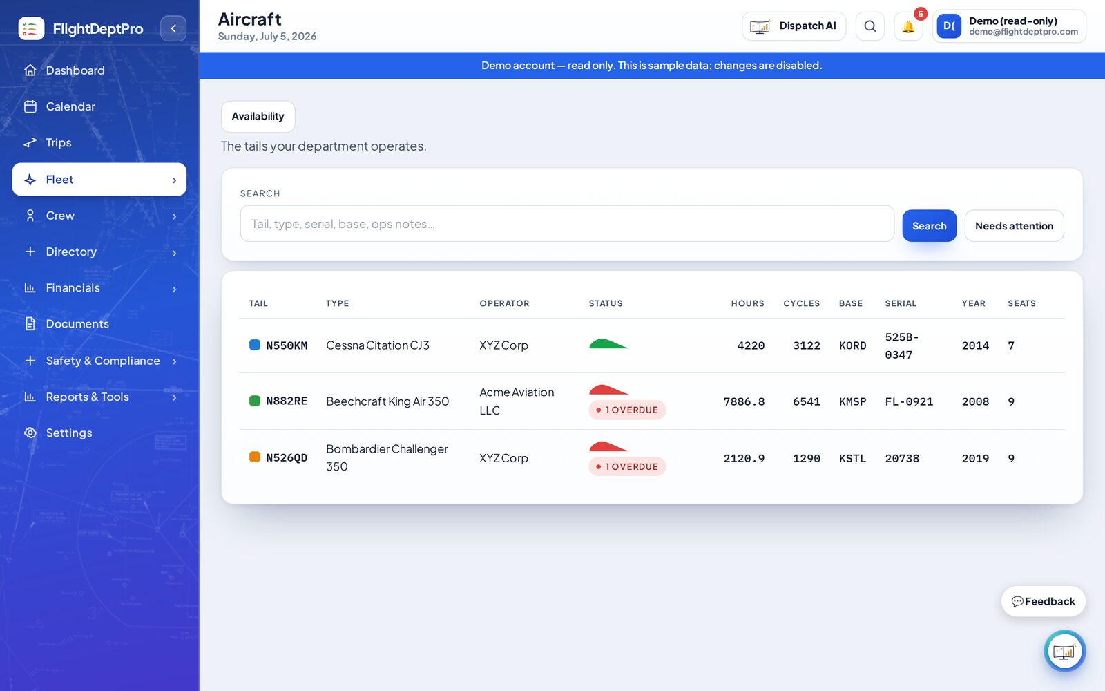Image resolution: width=1105 pixels, height=691 pixels.
Task: Click the 1 OVERDUE badge for N526QD
Action: click(x=627, y=466)
